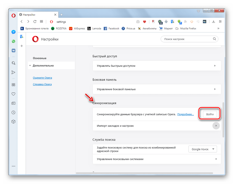Open ROZETKA bookmark
The image size is (234, 184).
coord(59,28)
